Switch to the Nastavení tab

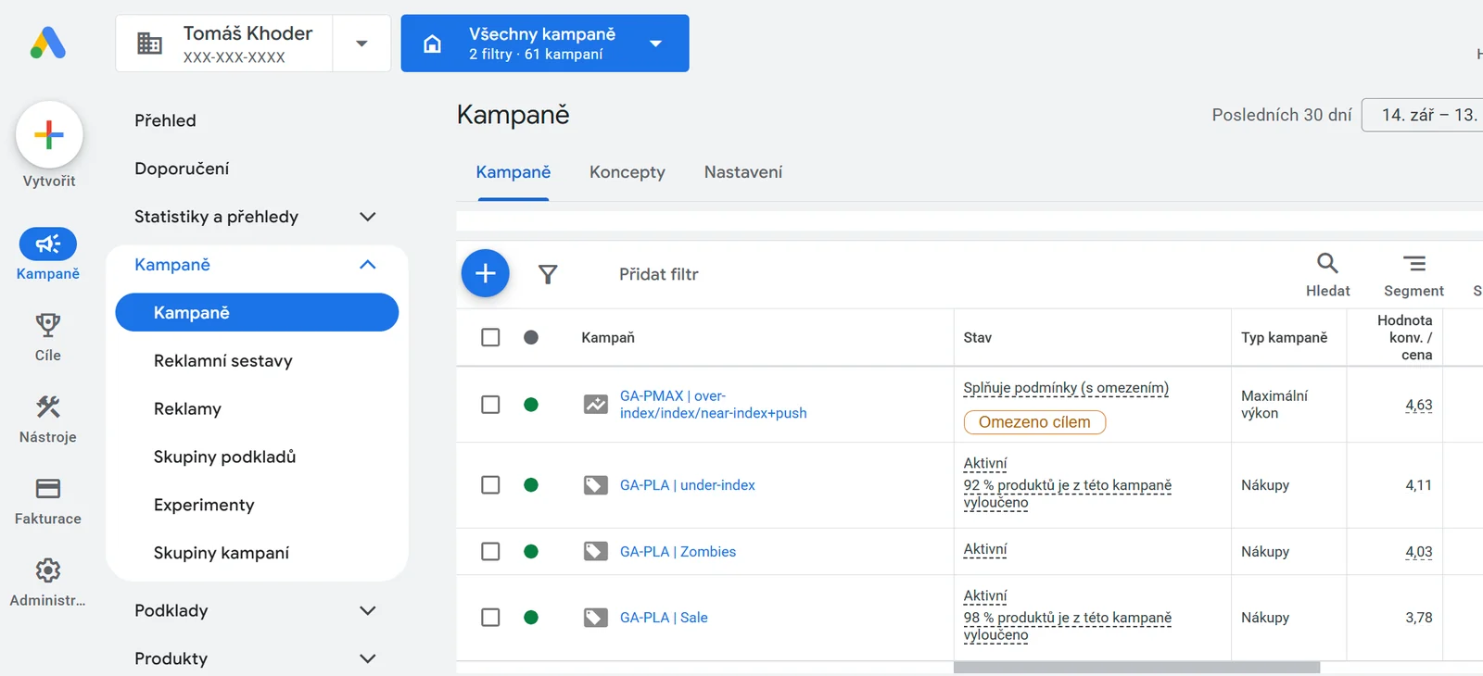(743, 172)
